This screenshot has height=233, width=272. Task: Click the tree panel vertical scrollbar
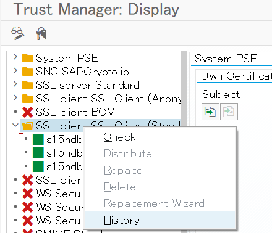click(x=184, y=142)
